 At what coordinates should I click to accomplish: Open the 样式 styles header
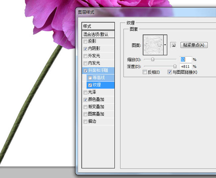(98, 26)
